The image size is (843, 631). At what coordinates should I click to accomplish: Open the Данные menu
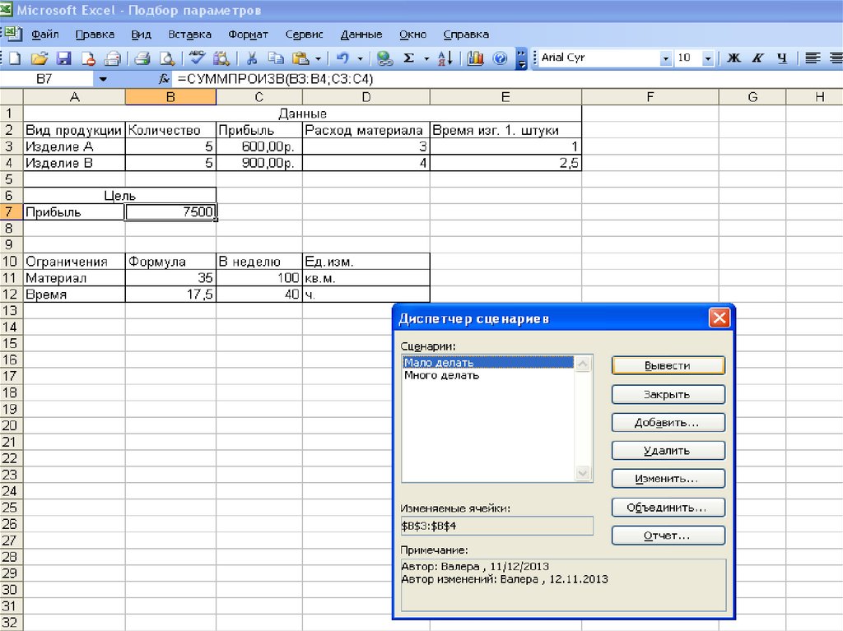tap(361, 35)
